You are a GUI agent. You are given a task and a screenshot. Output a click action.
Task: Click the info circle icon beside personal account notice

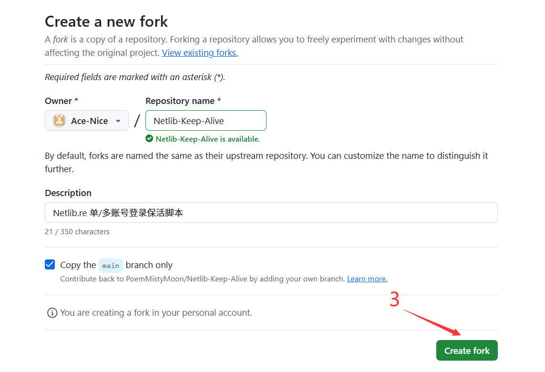click(x=51, y=312)
